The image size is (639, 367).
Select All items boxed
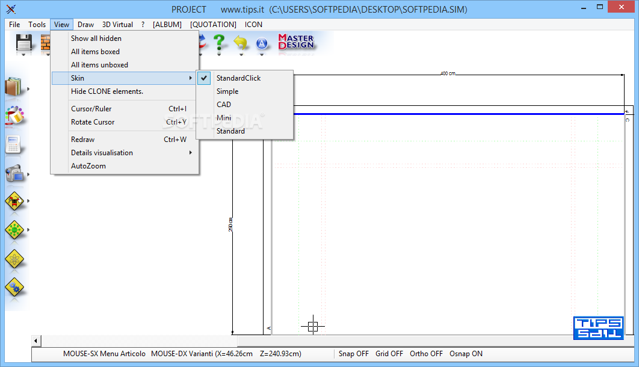tap(125, 51)
